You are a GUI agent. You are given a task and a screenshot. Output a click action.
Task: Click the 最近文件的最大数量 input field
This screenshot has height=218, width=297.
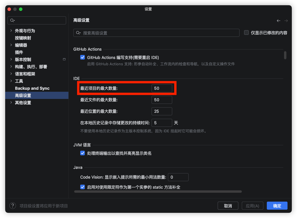click(162, 100)
